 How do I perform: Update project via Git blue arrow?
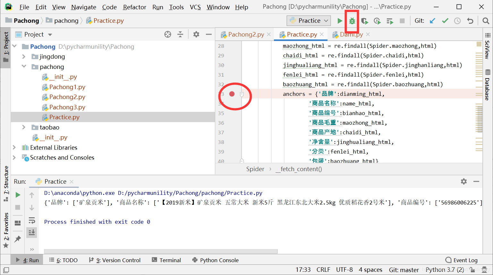(432, 21)
